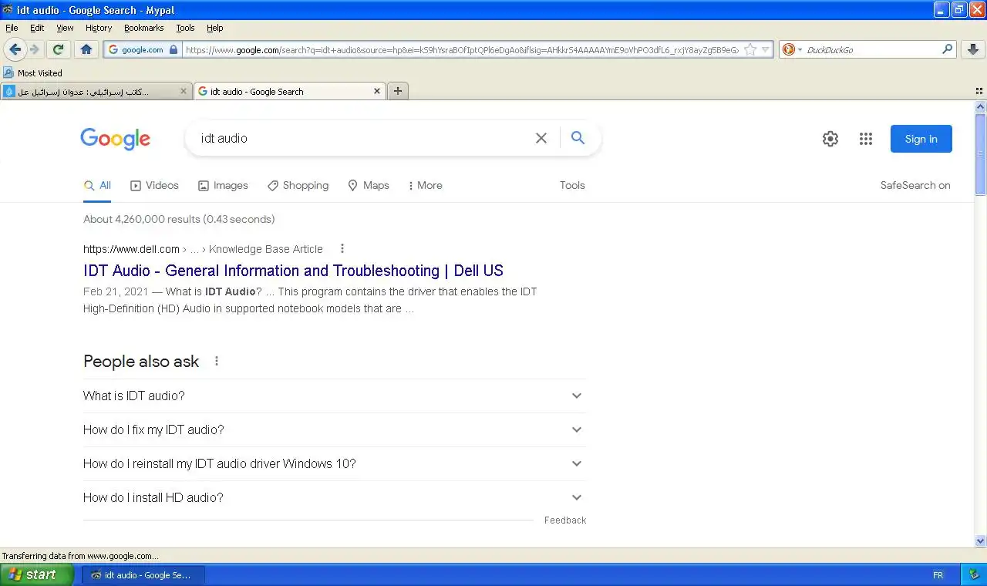Open three-dot menu beside People also ask

pos(217,361)
